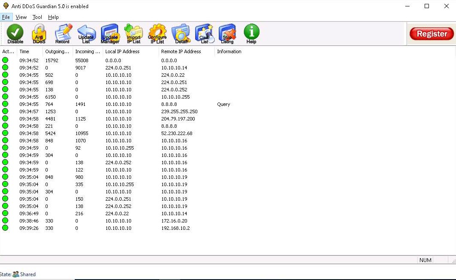
Task: Select outgoing value 15792
Action: (x=52, y=60)
